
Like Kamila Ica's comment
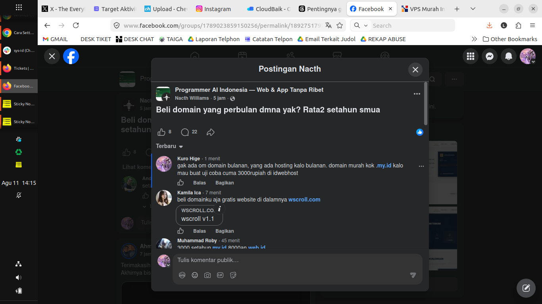click(181, 231)
